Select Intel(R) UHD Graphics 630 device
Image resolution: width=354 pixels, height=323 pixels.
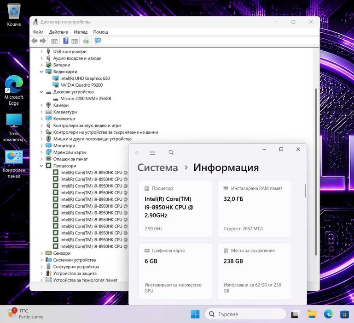coord(85,78)
